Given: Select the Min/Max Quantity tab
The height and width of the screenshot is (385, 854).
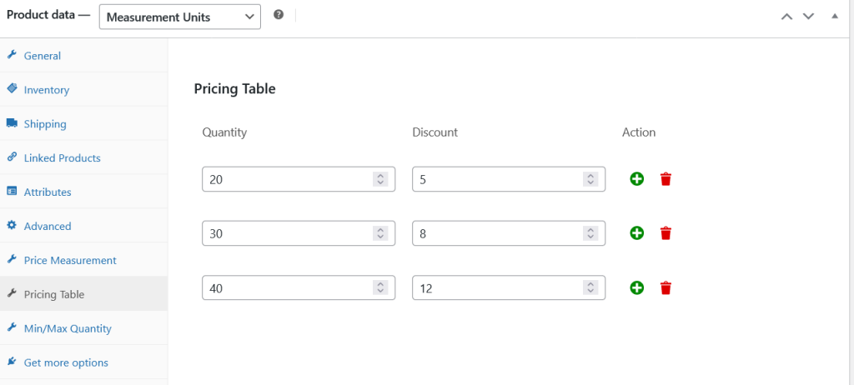Looking at the screenshot, I should click(x=68, y=329).
